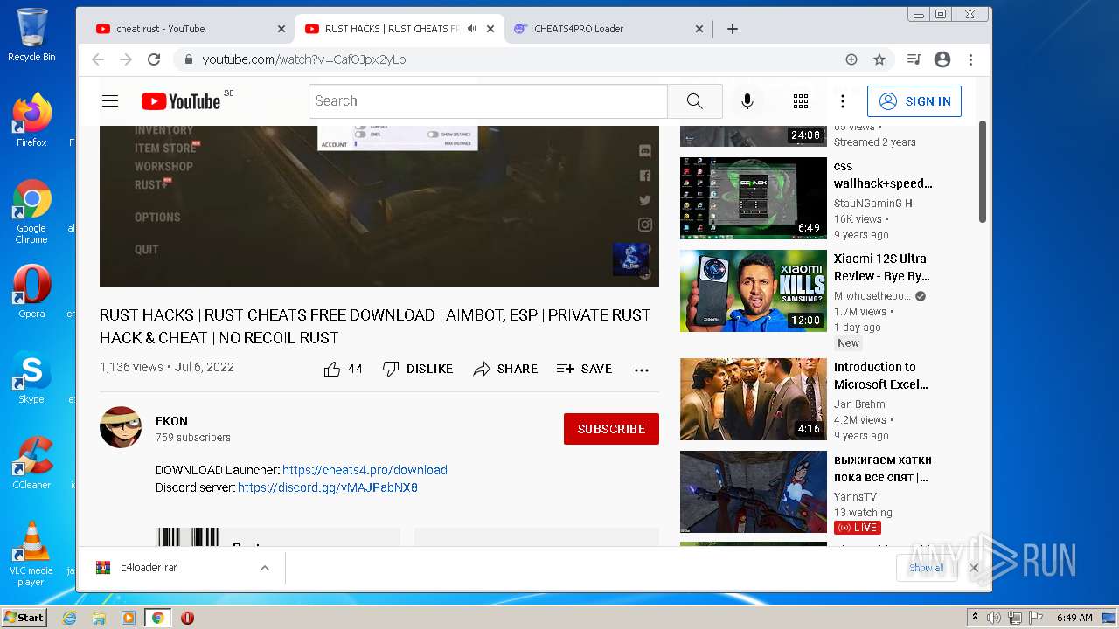Image resolution: width=1119 pixels, height=629 pixels.
Task: Open YannsTV live stream thumbnail
Action: coord(754,492)
